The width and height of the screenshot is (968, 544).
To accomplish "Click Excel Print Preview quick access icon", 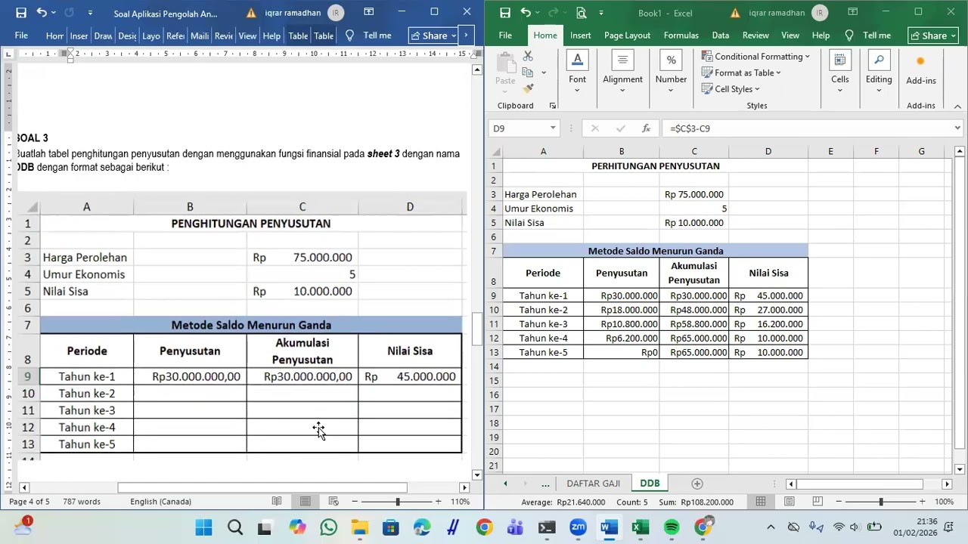I will click(581, 13).
